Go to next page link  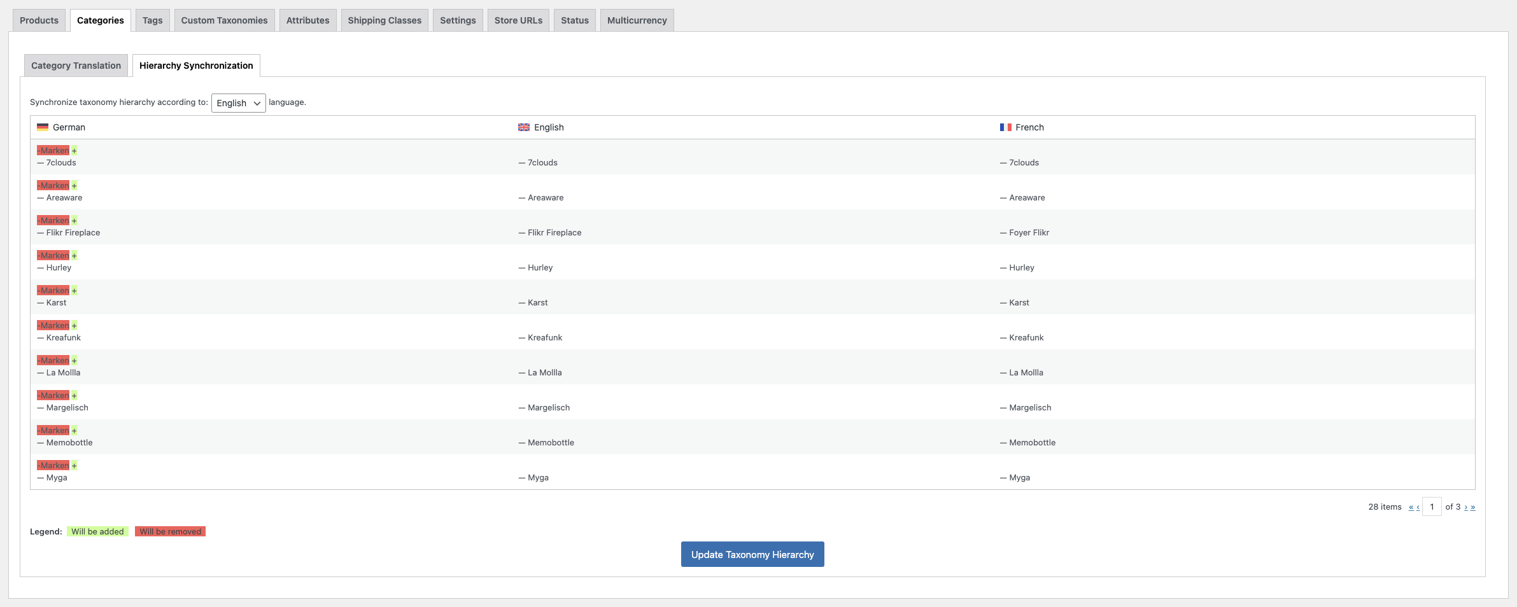(x=1465, y=507)
